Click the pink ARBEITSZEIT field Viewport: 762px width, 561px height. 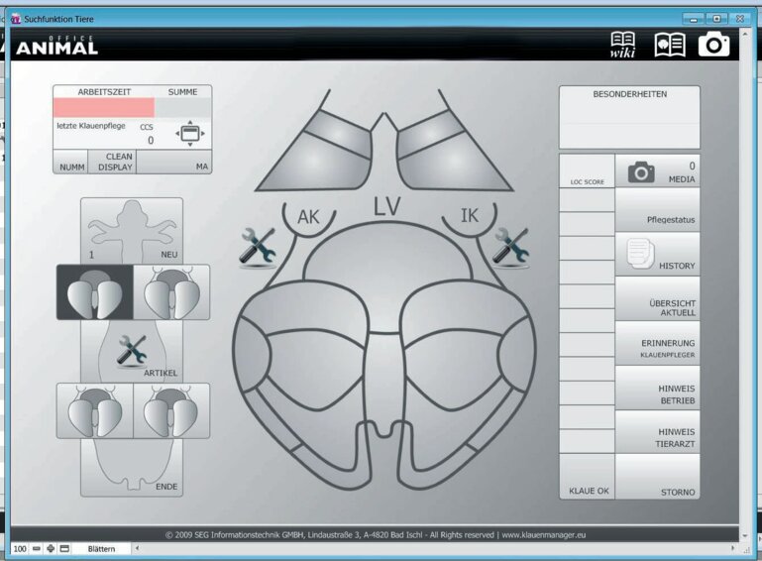[103, 108]
